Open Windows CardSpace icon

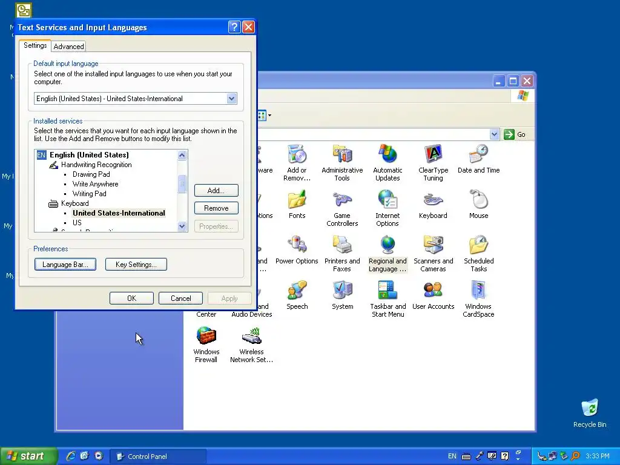point(478,299)
